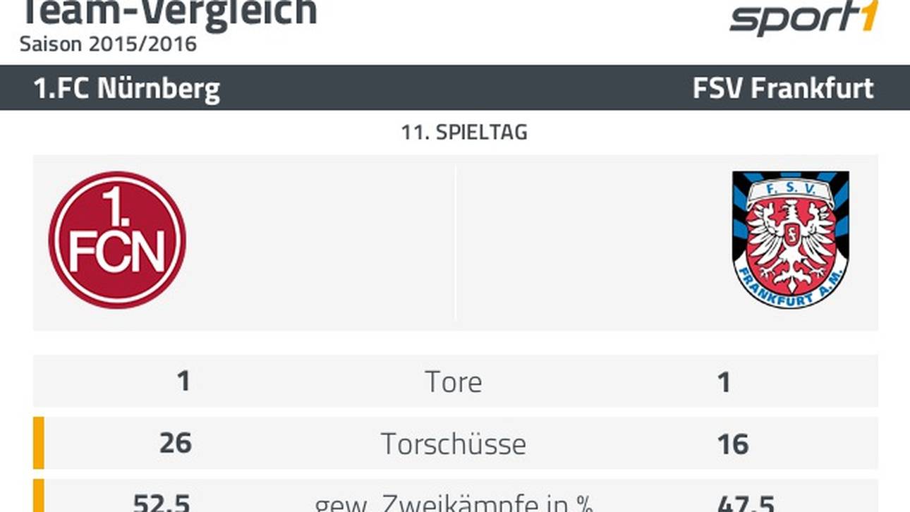Click the gew. Zweikämpfe in % label
The width and height of the screenshot is (910, 512).
point(454,503)
